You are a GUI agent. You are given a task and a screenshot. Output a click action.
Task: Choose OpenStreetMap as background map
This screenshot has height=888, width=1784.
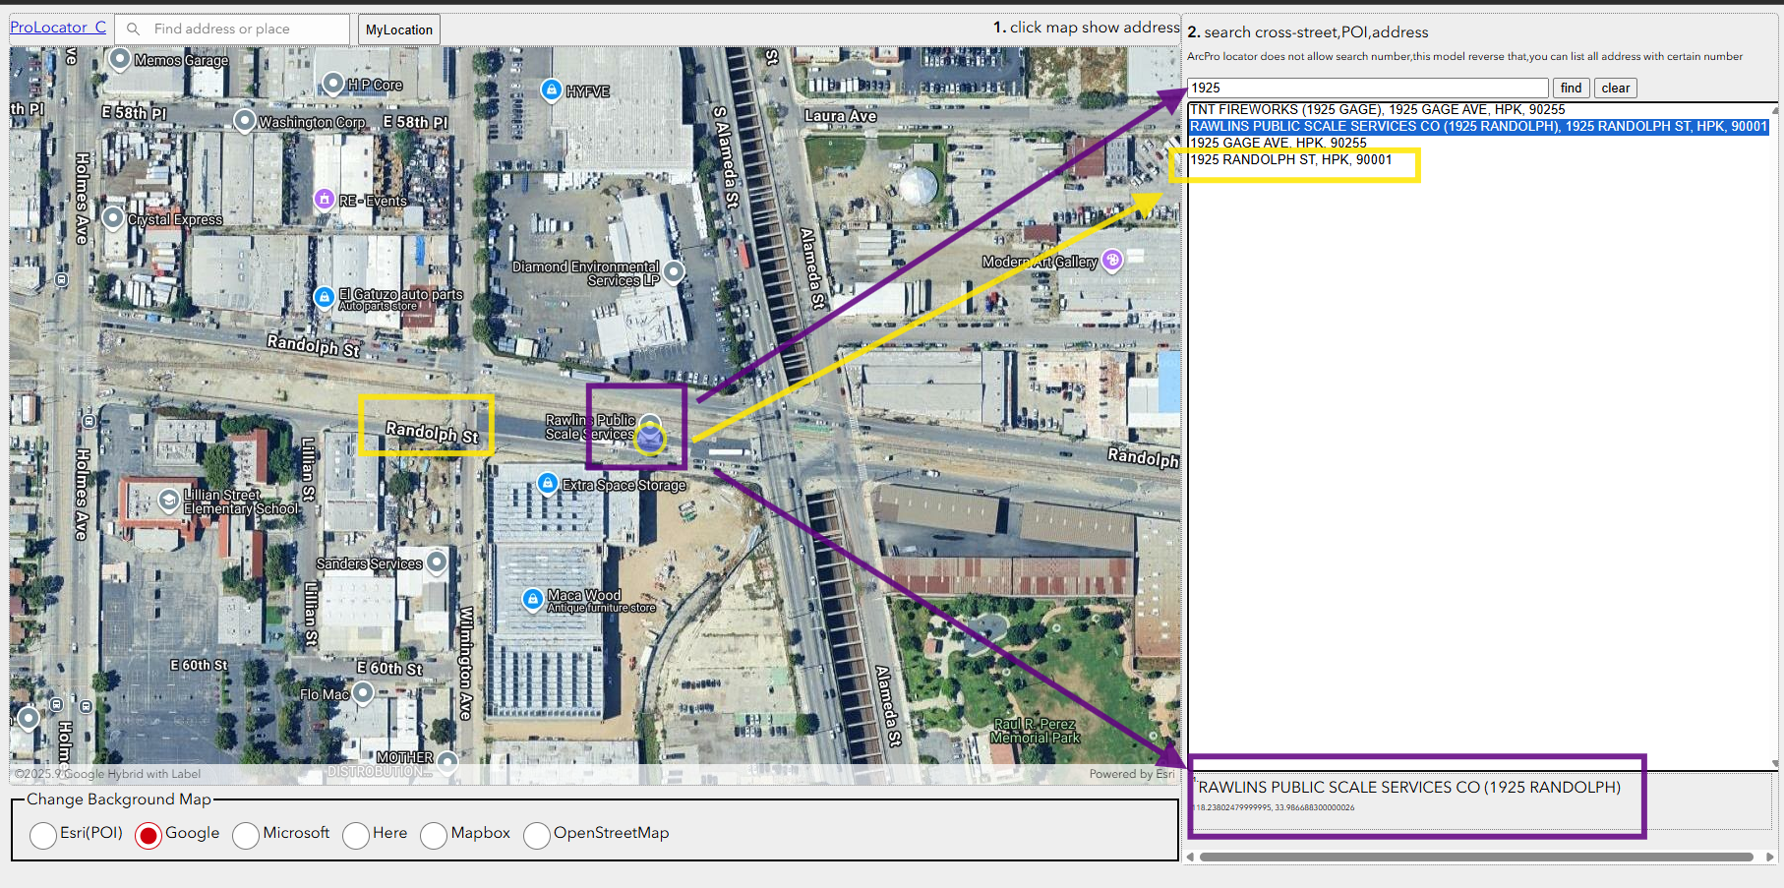click(537, 835)
